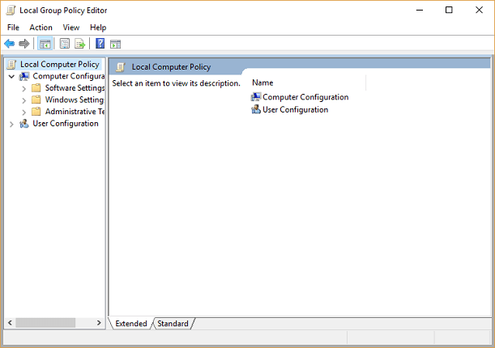Collapse the Computer Configuration tree node

[11, 76]
